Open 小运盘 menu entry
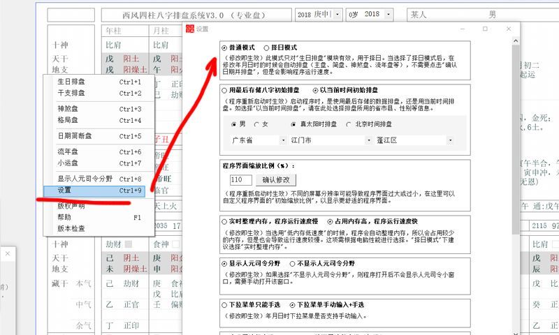Image resolution: width=559 pixels, height=335 pixels. 99,163
